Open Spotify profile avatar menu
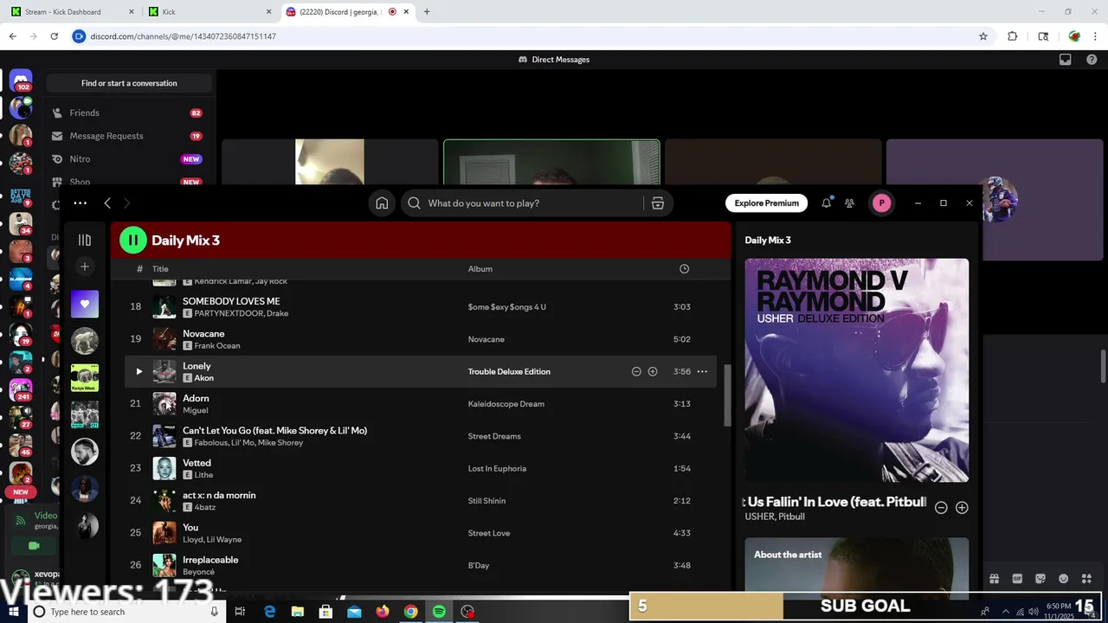The height and width of the screenshot is (623, 1108). (x=881, y=203)
